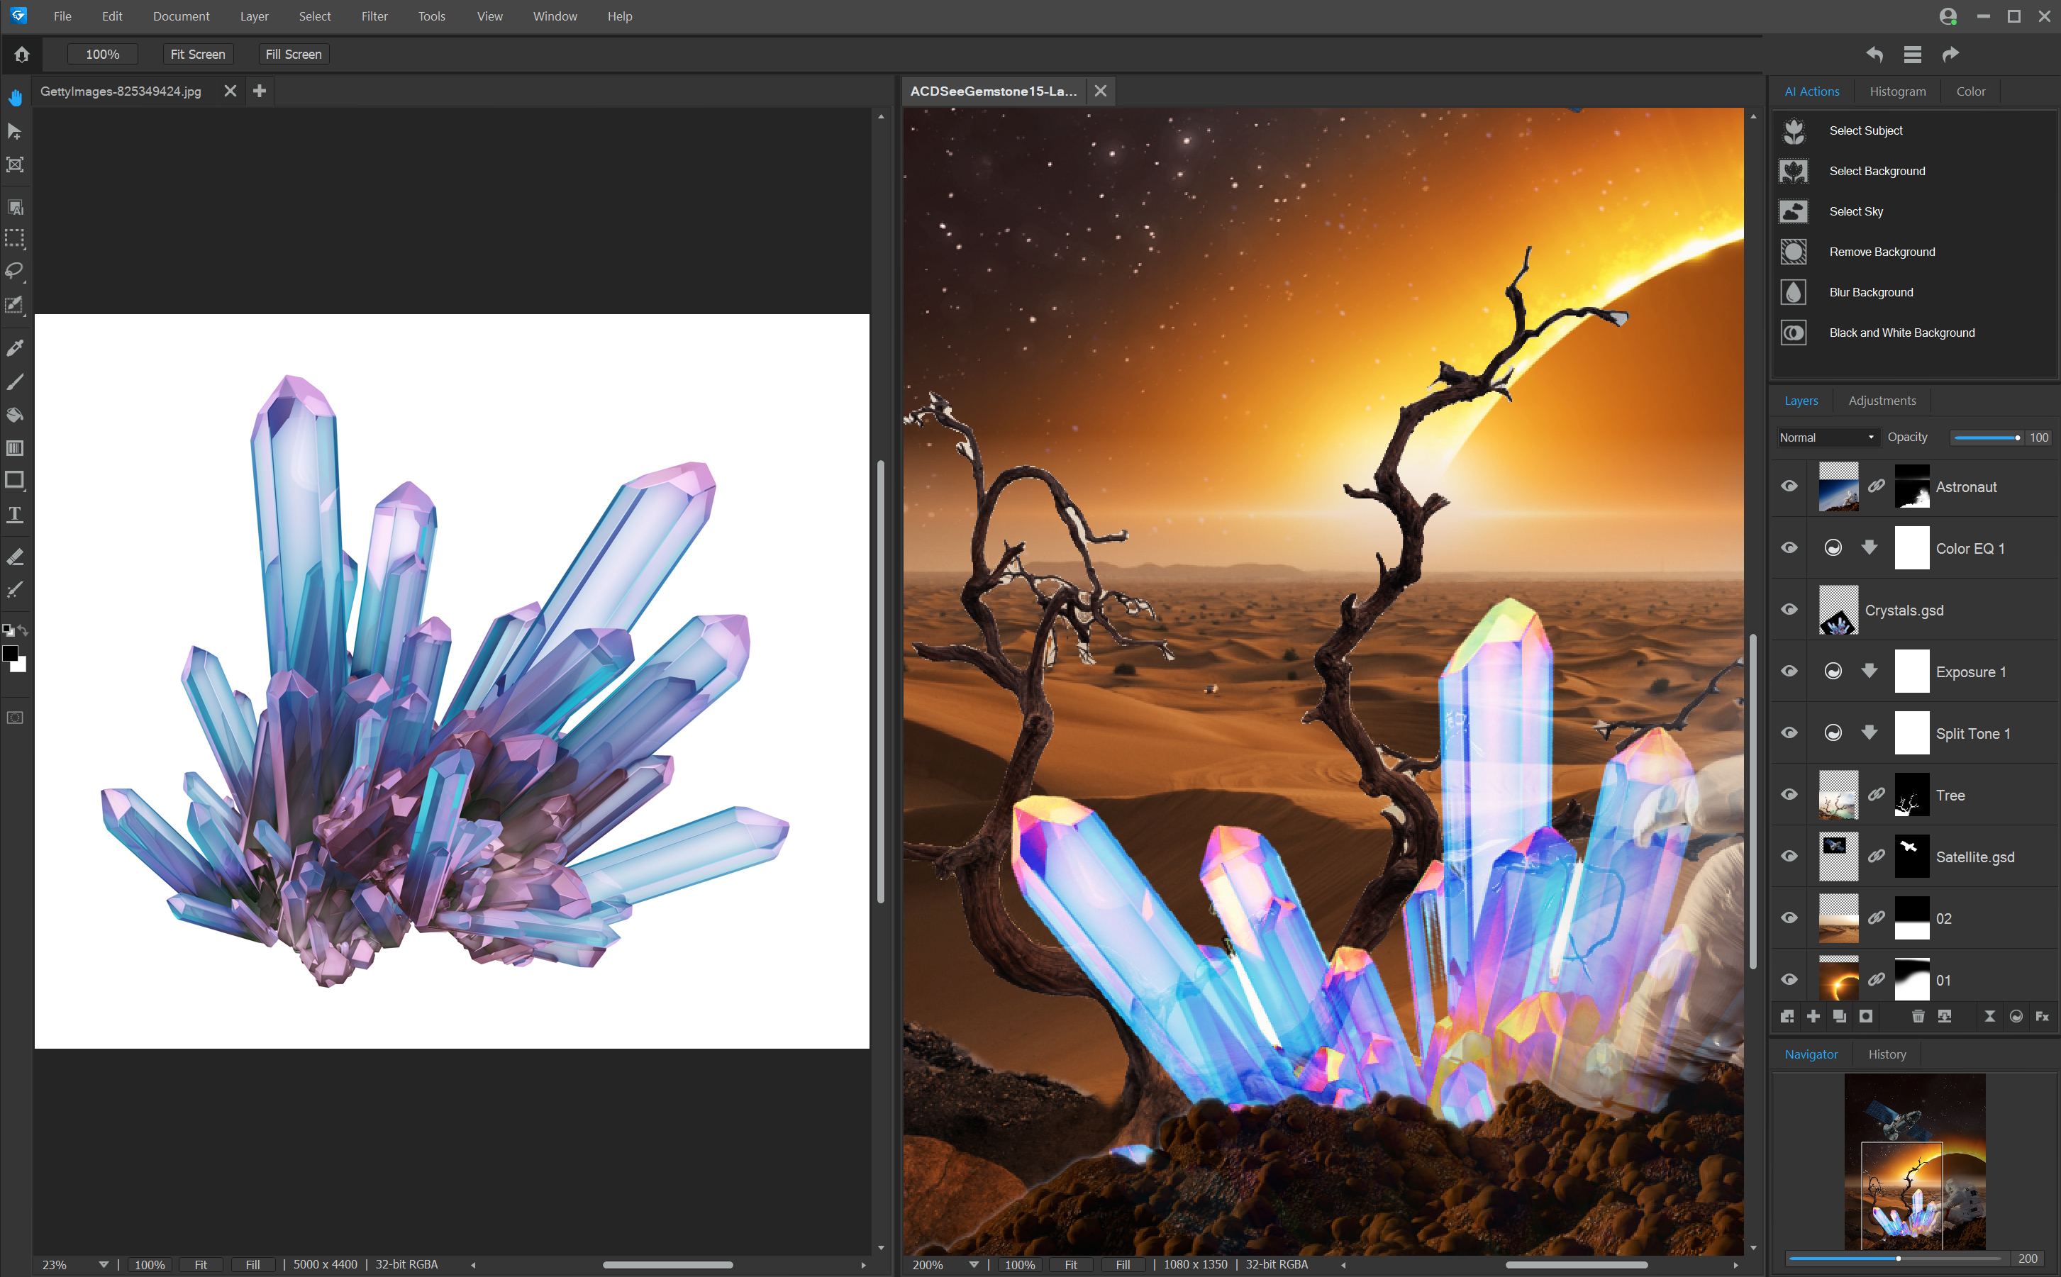Click the Remove Background AI action icon
Viewport: 2061px width, 1277px height.
pos(1793,252)
